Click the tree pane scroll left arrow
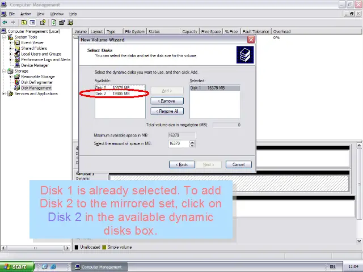363x272 pixels. coord(3,248)
